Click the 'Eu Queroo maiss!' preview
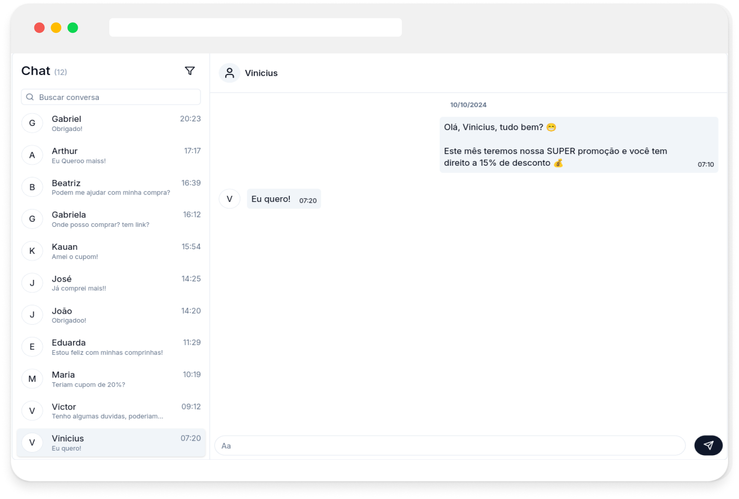This screenshot has width=739, height=499. coord(79,161)
